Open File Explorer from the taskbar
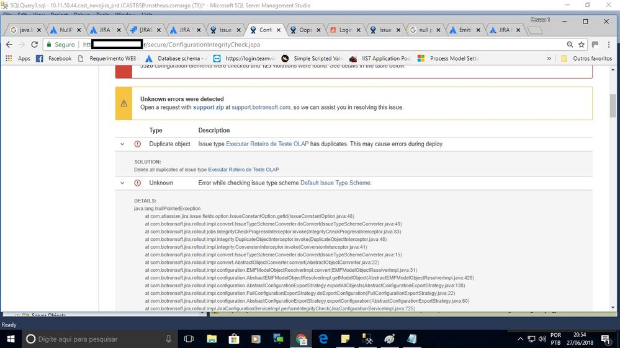The width and height of the screenshot is (620, 348). 212,339
